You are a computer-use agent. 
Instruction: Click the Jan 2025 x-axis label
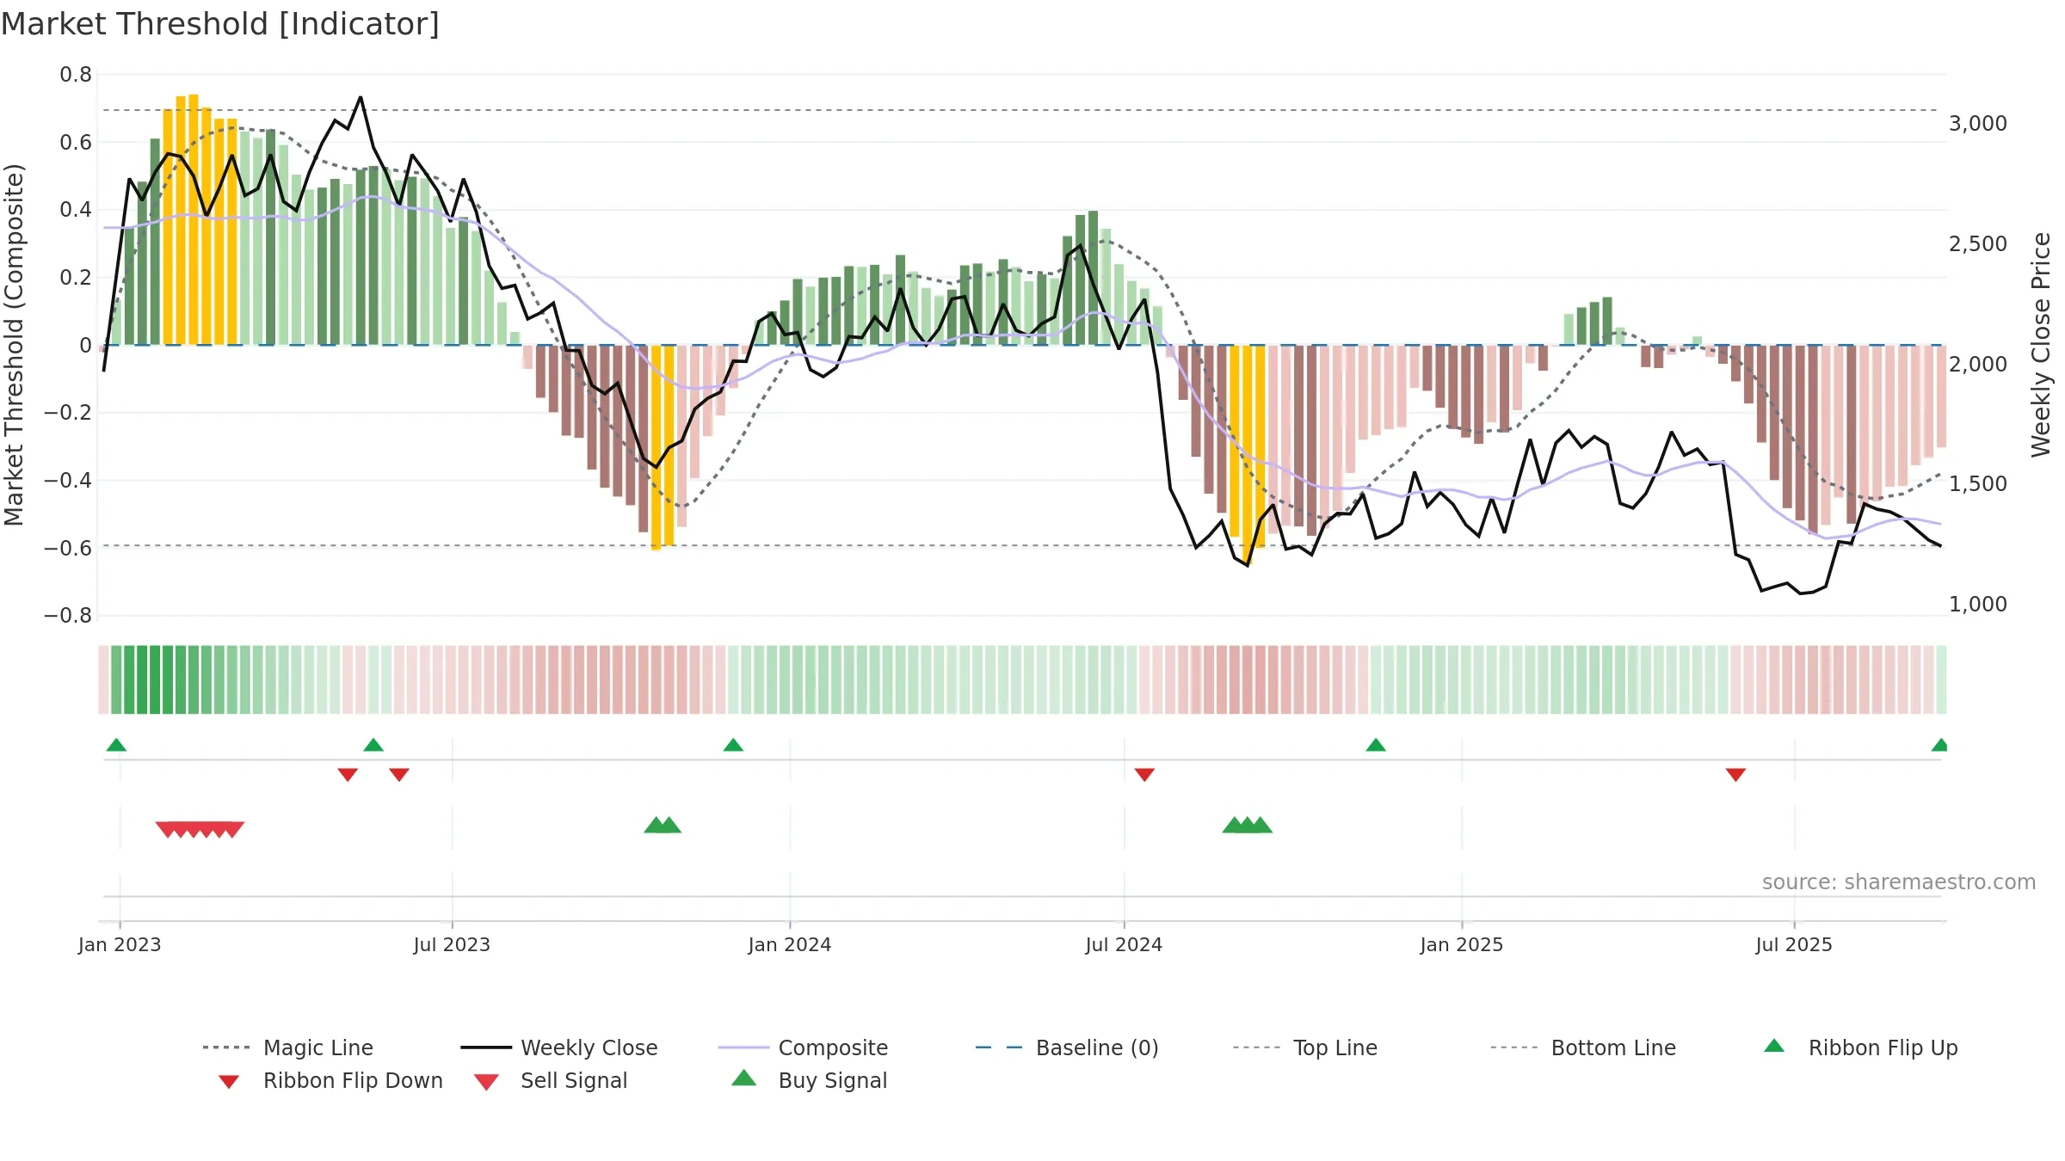tap(1462, 945)
